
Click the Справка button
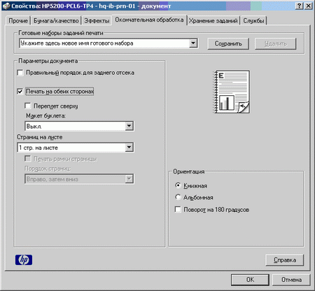[x=285, y=260]
